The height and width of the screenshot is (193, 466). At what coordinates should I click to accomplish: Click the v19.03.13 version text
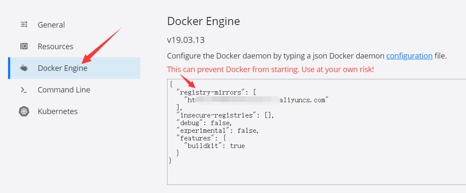(x=186, y=40)
